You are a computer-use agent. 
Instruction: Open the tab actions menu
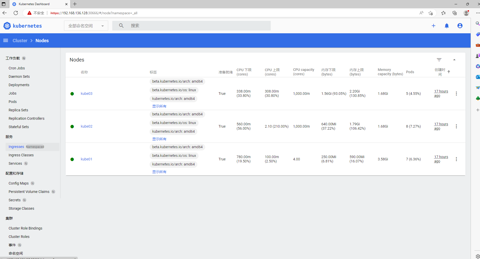[4, 4]
